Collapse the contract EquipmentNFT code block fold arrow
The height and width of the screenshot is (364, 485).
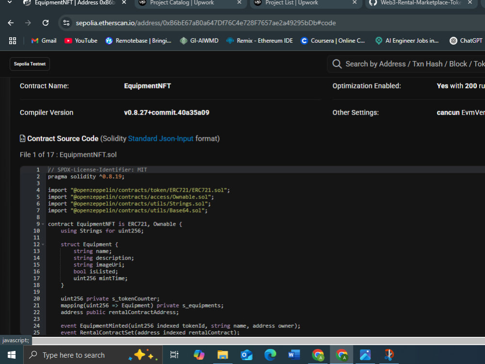click(x=43, y=224)
